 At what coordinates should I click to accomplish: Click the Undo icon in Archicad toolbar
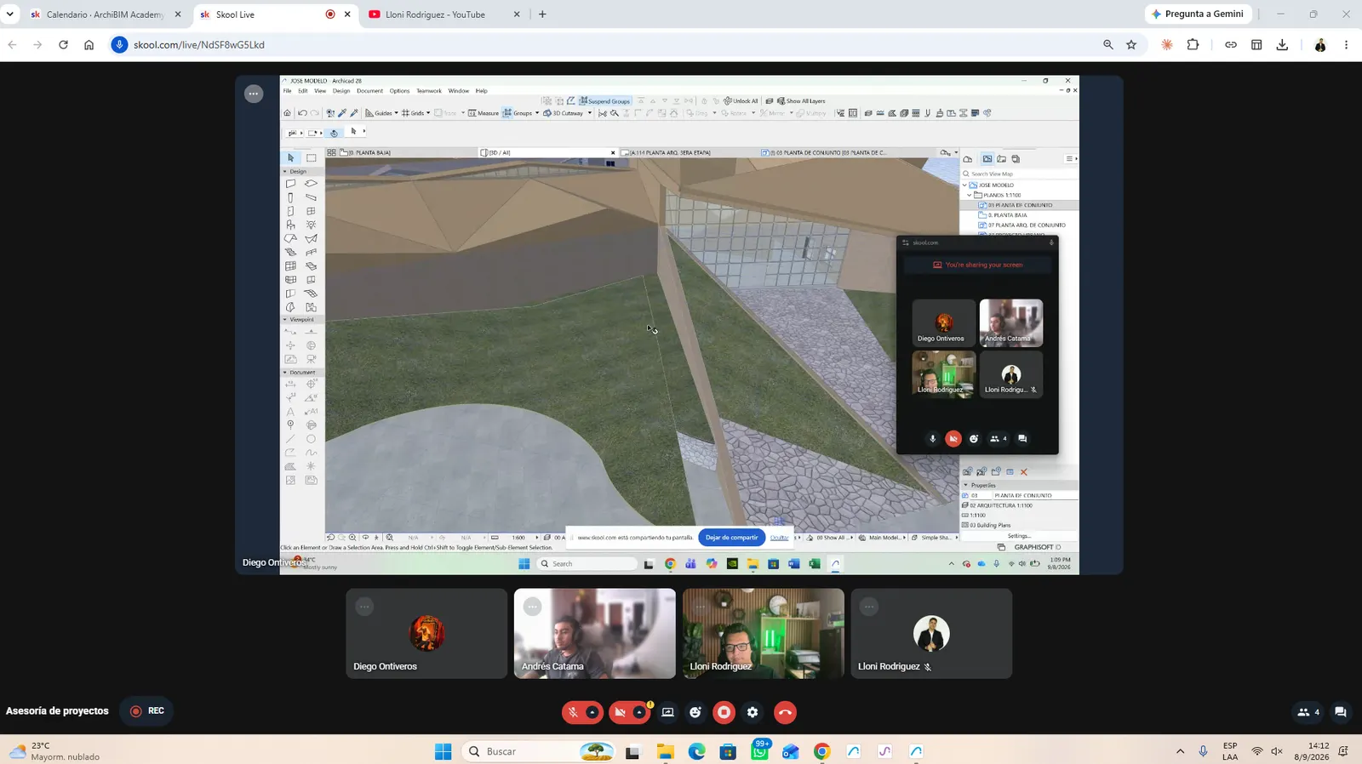(x=302, y=113)
